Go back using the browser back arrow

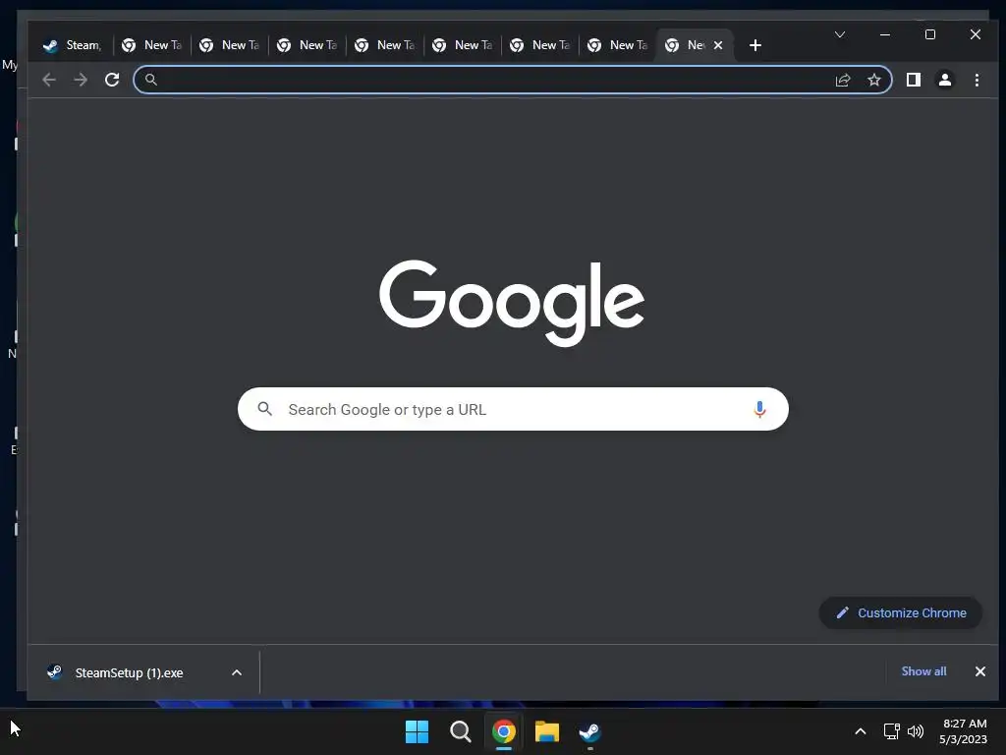[x=49, y=80]
